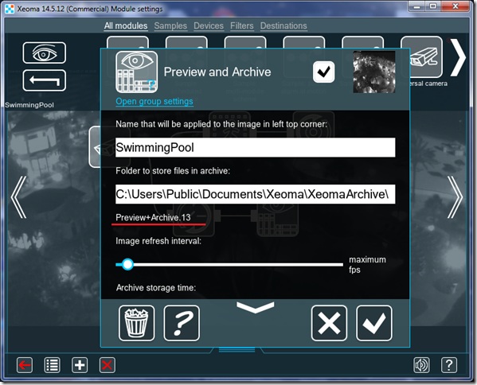Toggle sound with the speaker icon

coord(421,365)
